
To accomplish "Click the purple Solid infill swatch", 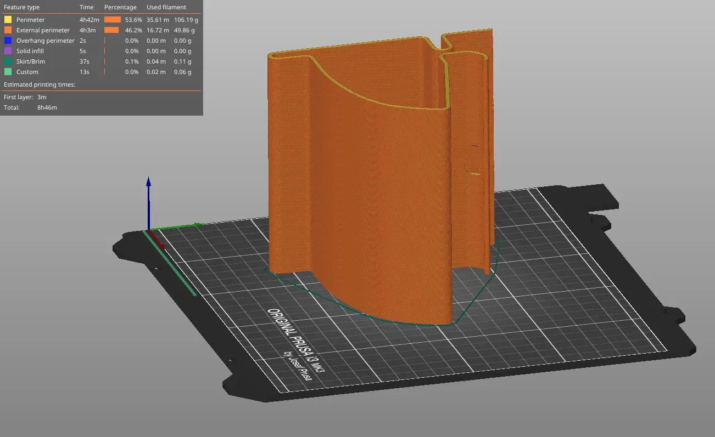I will click(8, 51).
